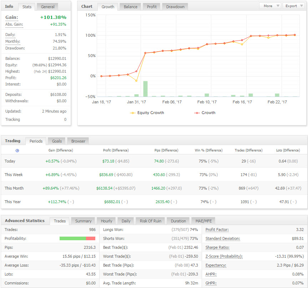Click the Profit Factor label

[x=217, y=230]
